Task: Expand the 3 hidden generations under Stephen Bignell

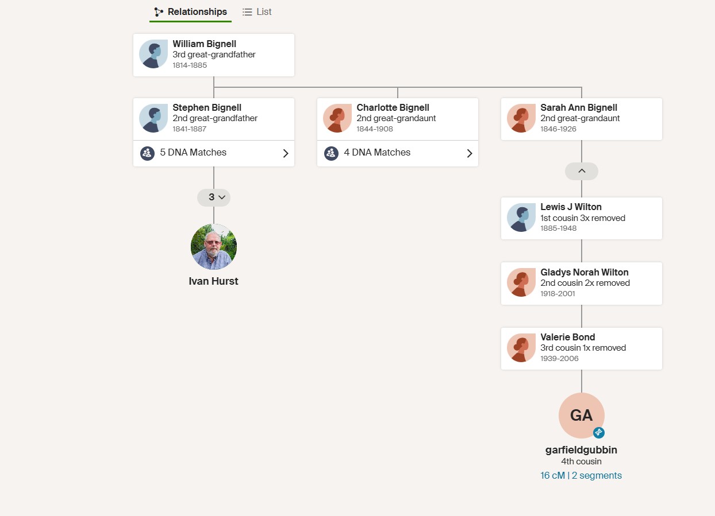Action: point(213,197)
